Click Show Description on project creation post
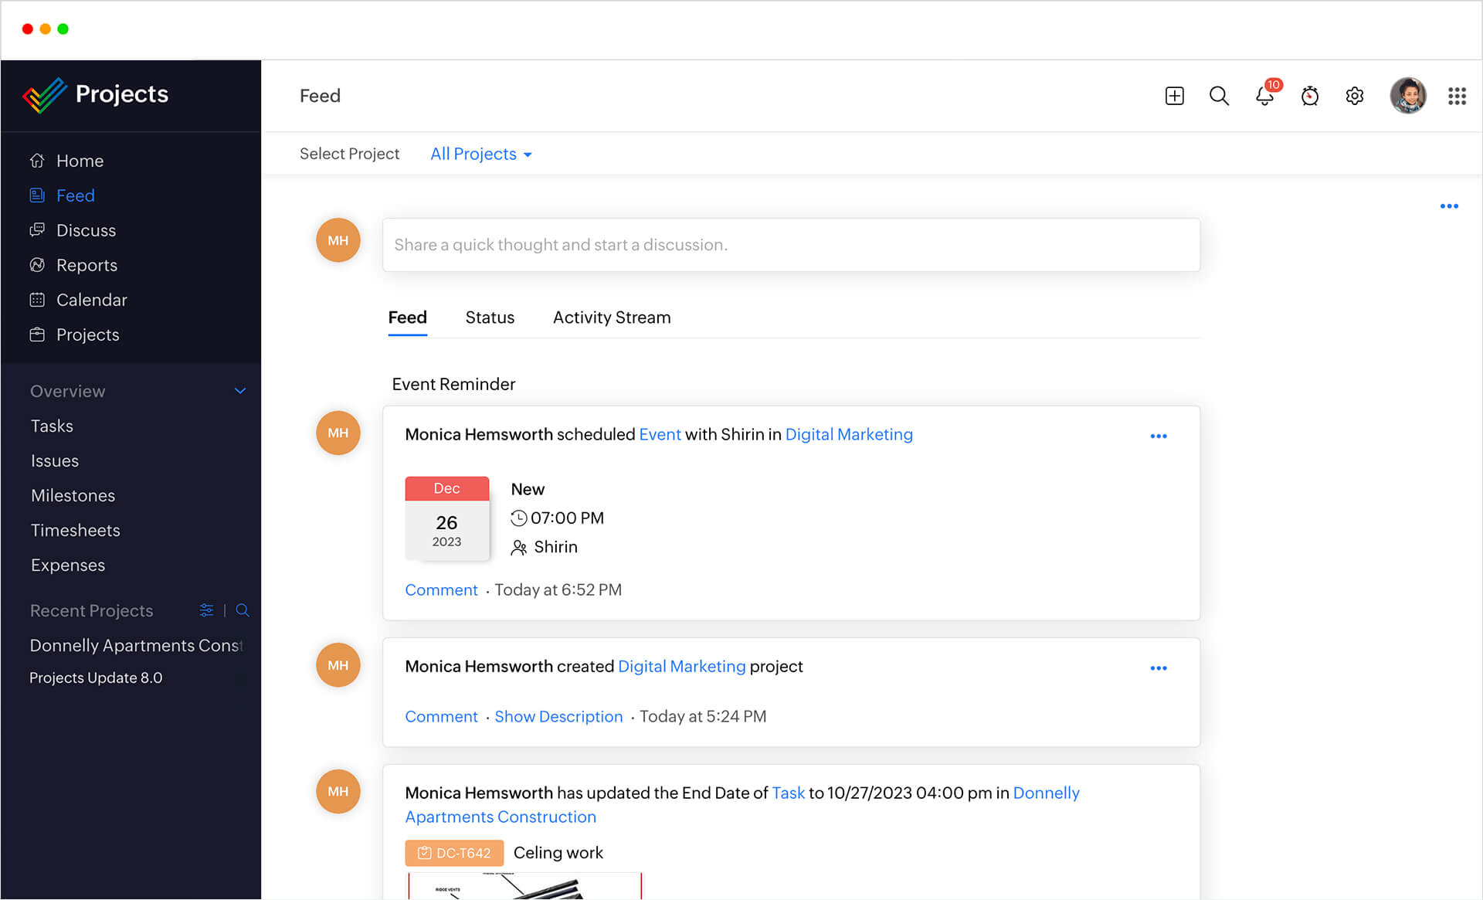 point(558,715)
